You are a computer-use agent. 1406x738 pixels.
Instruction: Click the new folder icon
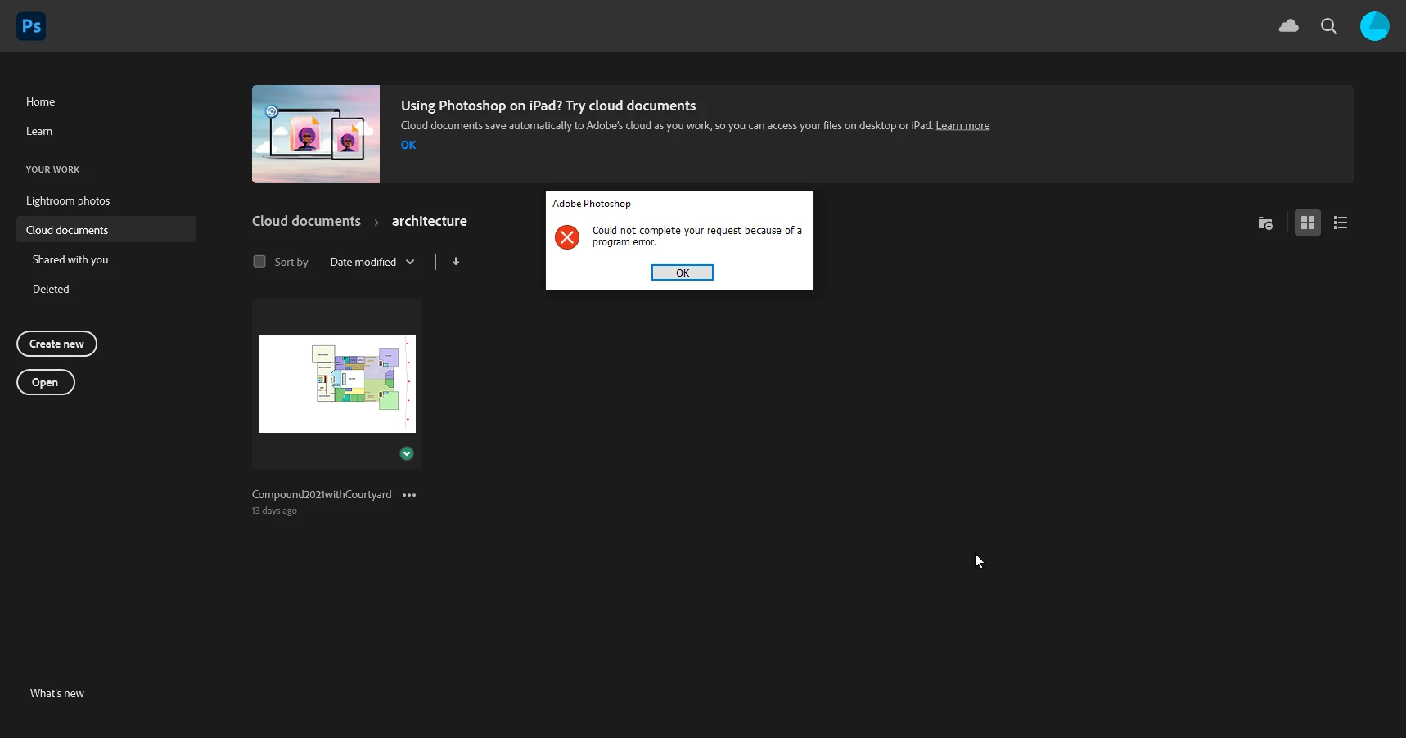coord(1265,223)
